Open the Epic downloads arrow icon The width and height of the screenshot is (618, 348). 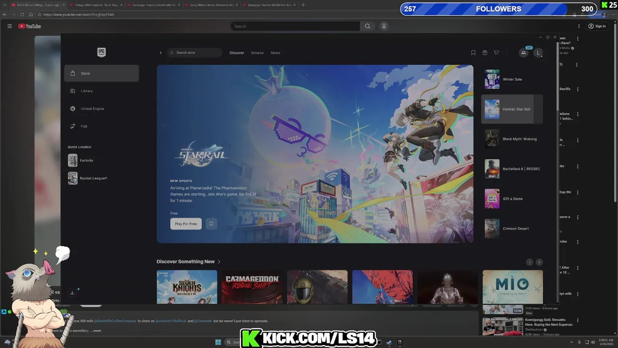tap(72, 292)
